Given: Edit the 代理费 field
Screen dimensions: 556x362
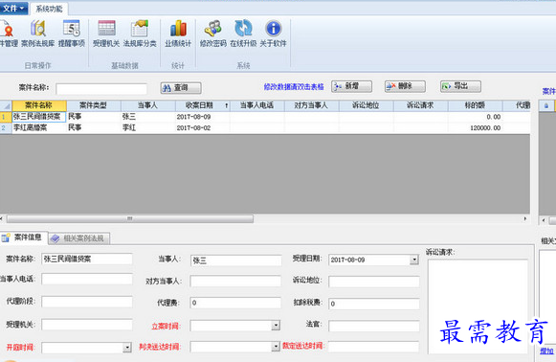Looking at the screenshot, I should coord(235,303).
